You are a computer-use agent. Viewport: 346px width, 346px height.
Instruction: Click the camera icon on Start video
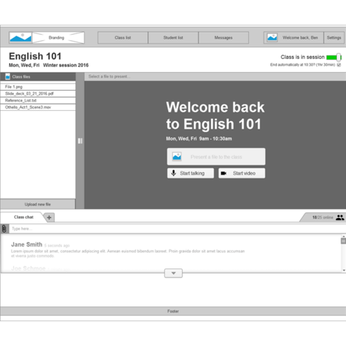(x=224, y=173)
